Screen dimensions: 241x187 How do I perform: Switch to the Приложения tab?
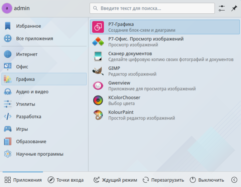23,180
